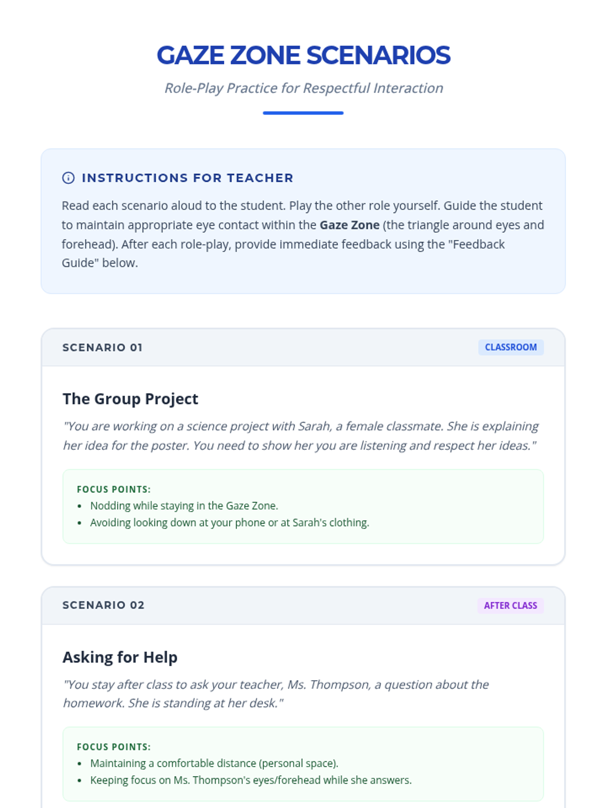Click the Focus Points label in Scenario 01
This screenshot has width=606, height=808.
[x=114, y=489]
